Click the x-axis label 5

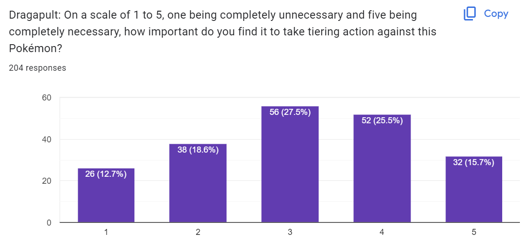(474, 232)
